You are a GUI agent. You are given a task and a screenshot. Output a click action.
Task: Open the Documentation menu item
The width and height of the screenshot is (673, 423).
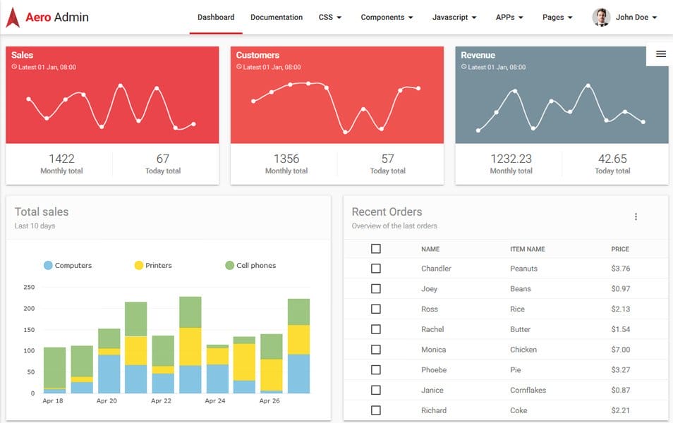[x=277, y=18]
